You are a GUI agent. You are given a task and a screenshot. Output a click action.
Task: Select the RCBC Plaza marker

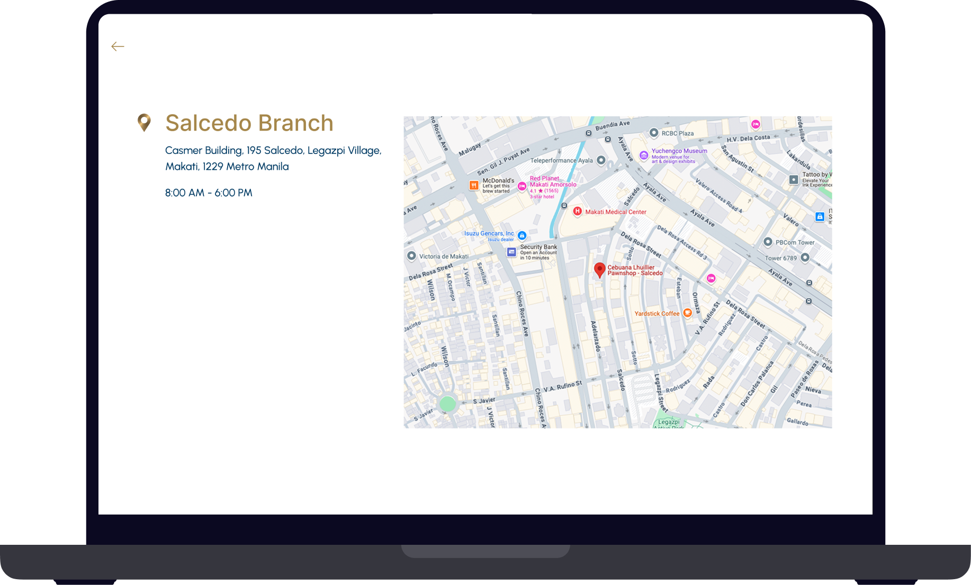(654, 133)
